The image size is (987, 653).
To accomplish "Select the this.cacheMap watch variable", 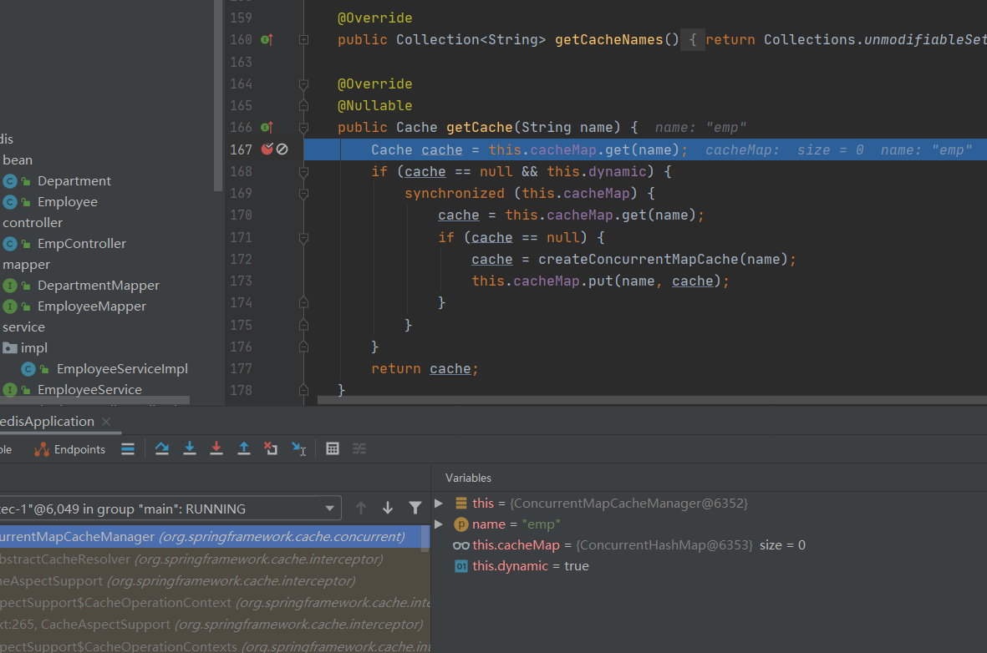I will (x=629, y=545).
